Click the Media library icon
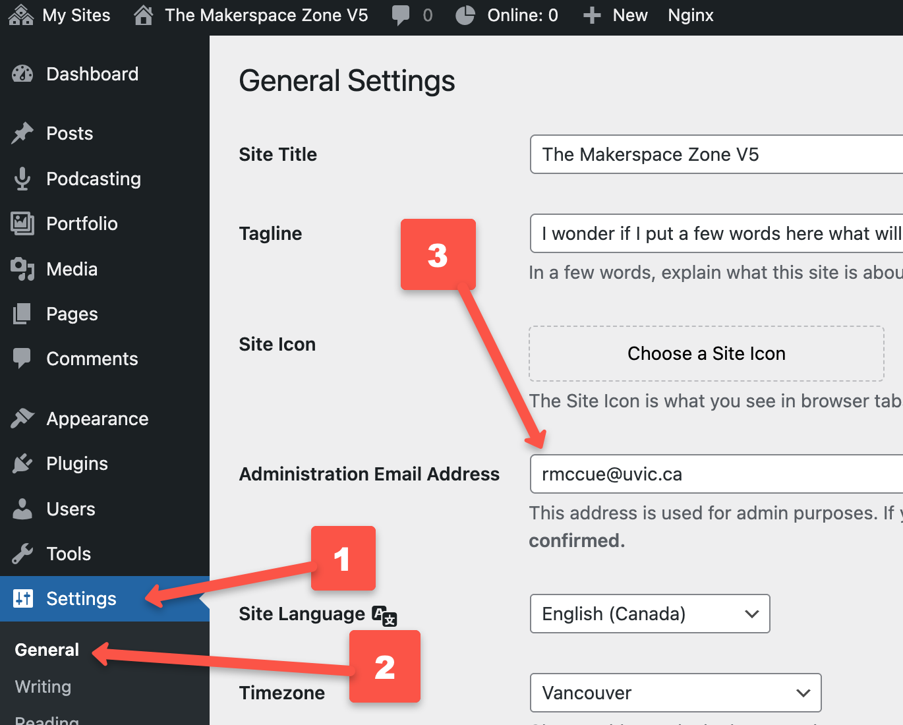 point(22,269)
